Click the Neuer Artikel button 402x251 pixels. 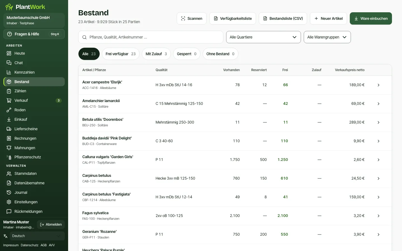[328, 18]
